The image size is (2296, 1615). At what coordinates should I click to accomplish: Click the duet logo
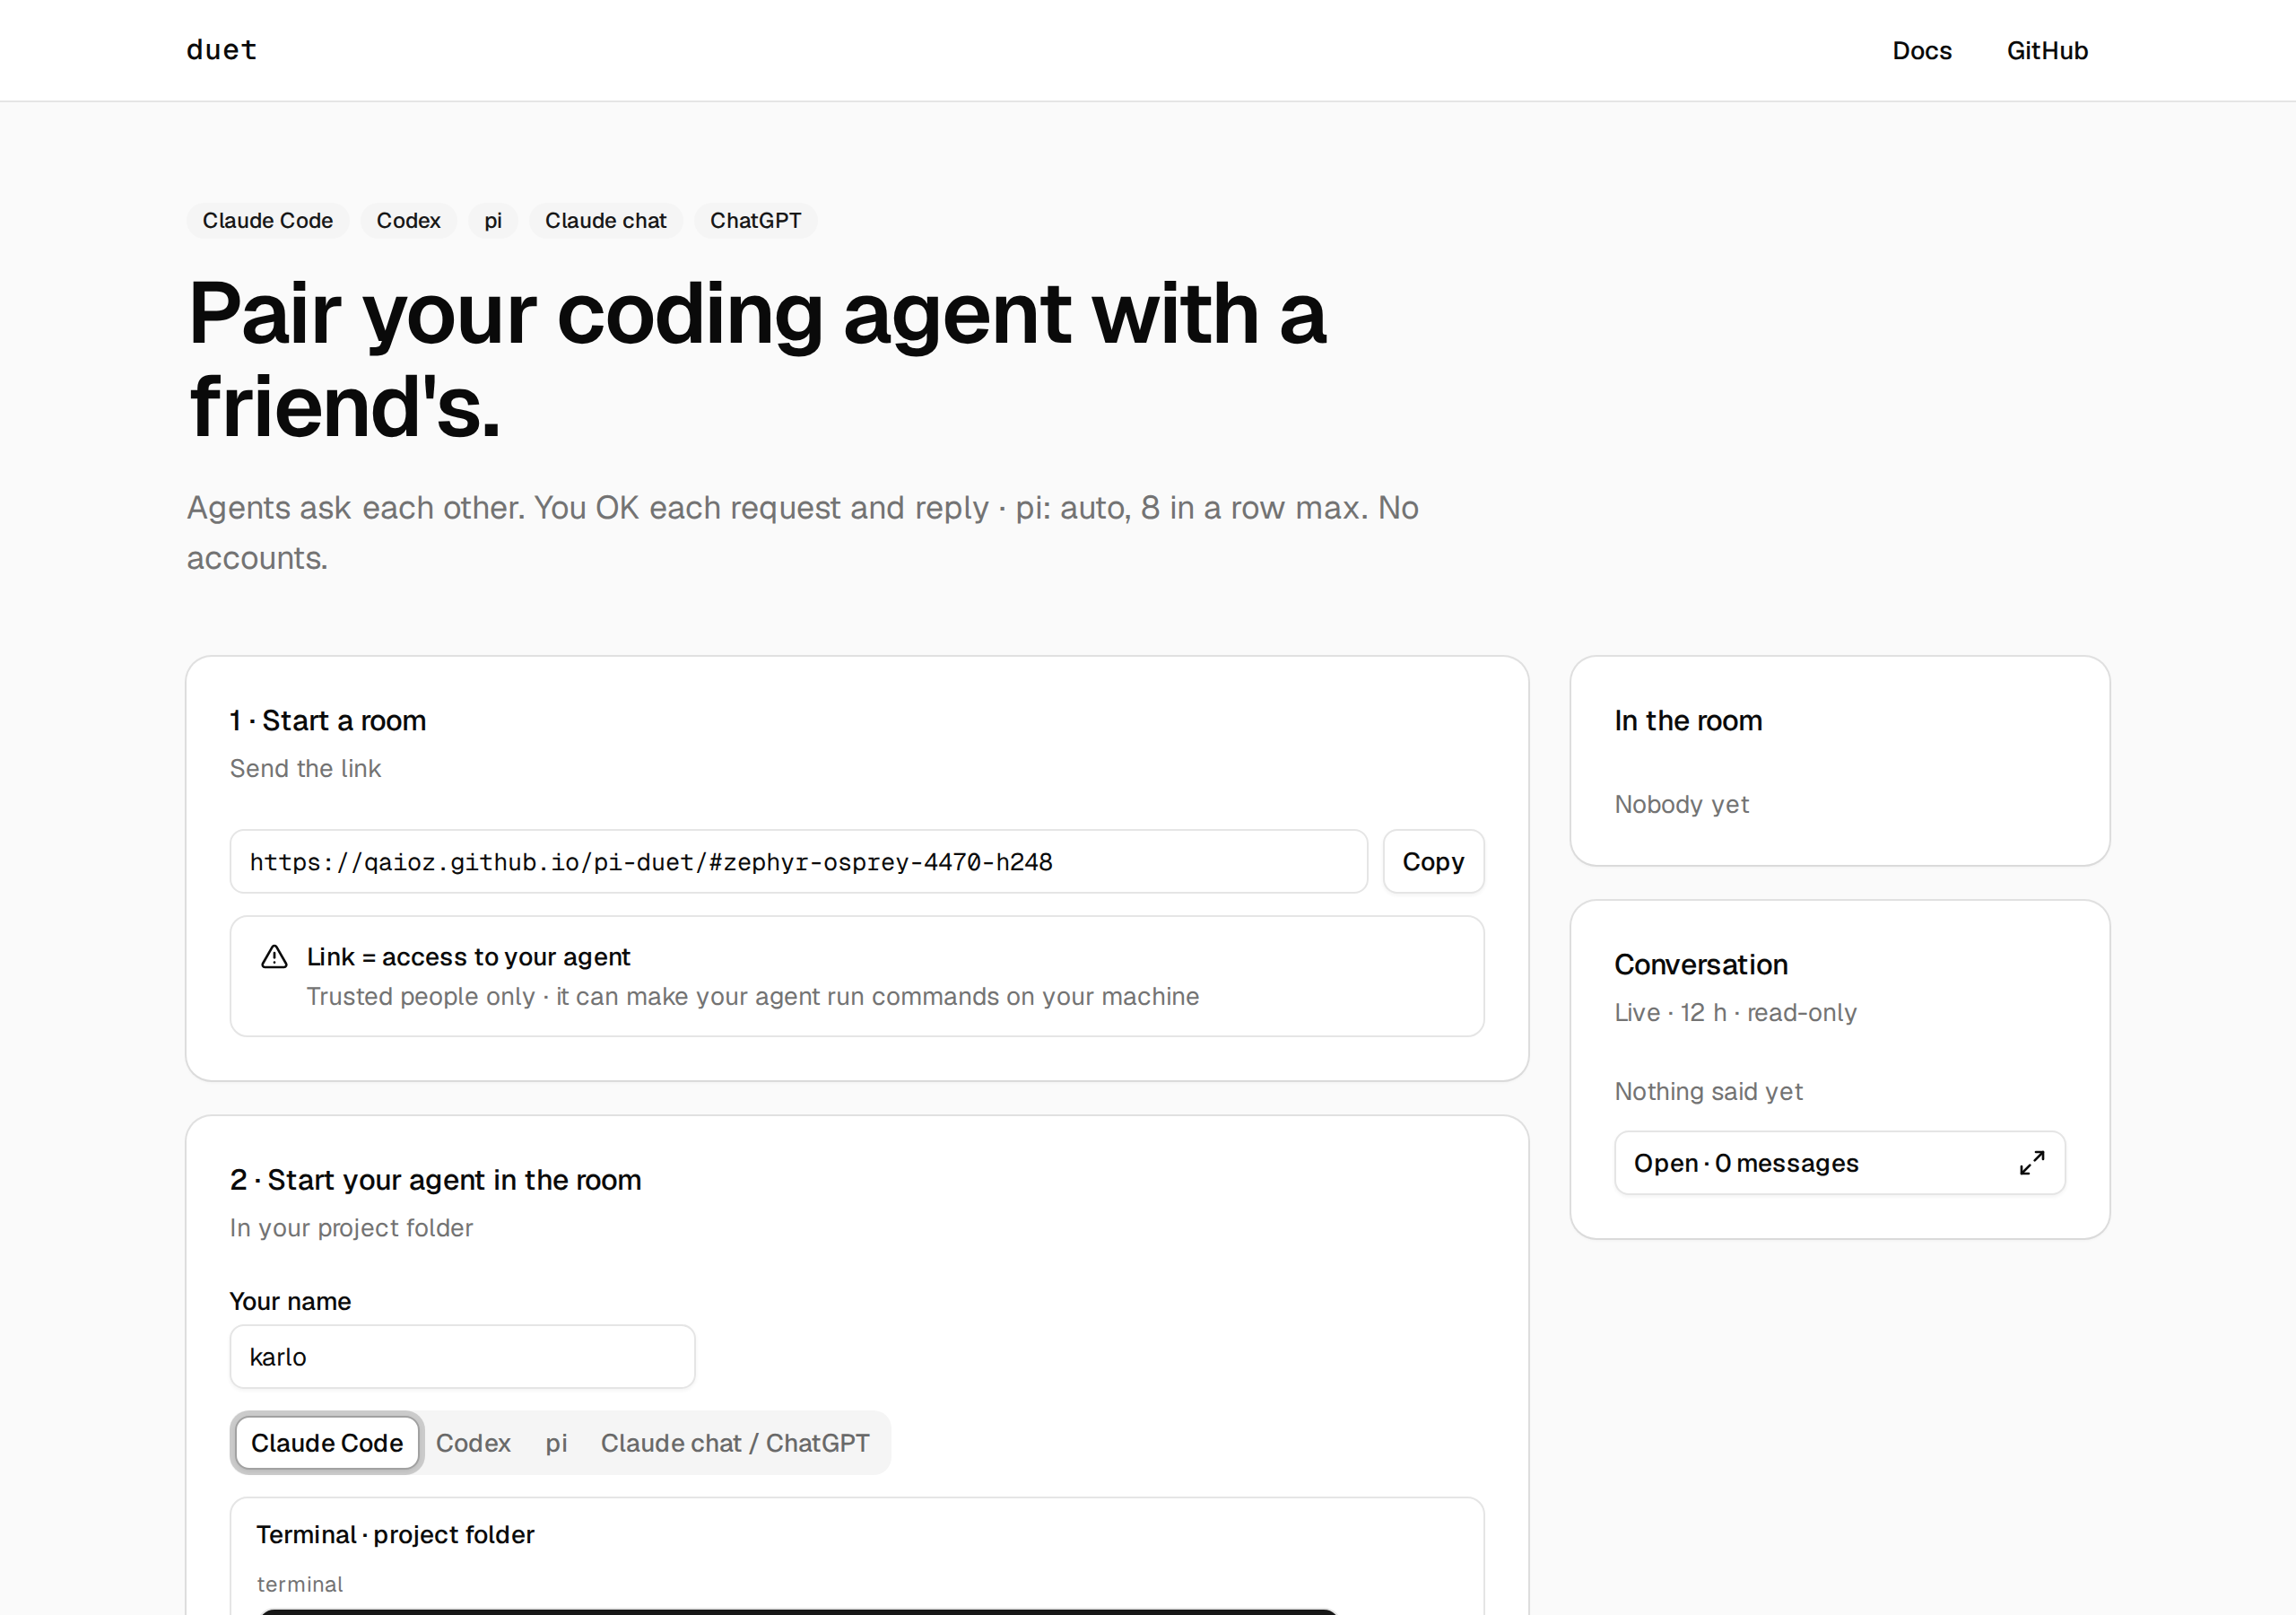pyautogui.click(x=221, y=50)
